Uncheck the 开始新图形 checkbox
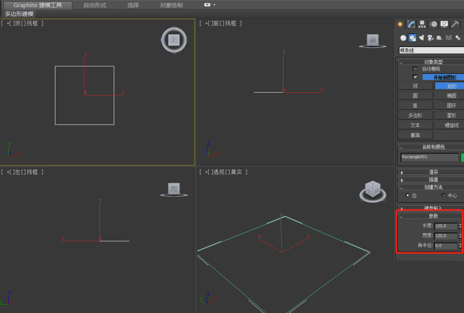464x313 pixels. 415,77
